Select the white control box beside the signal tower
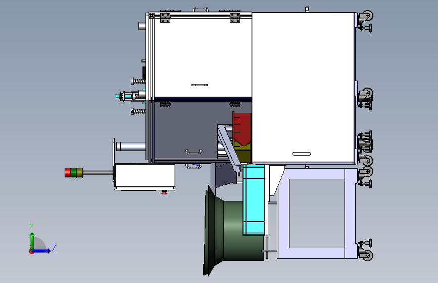The height and width of the screenshot is (283, 438). [144, 175]
